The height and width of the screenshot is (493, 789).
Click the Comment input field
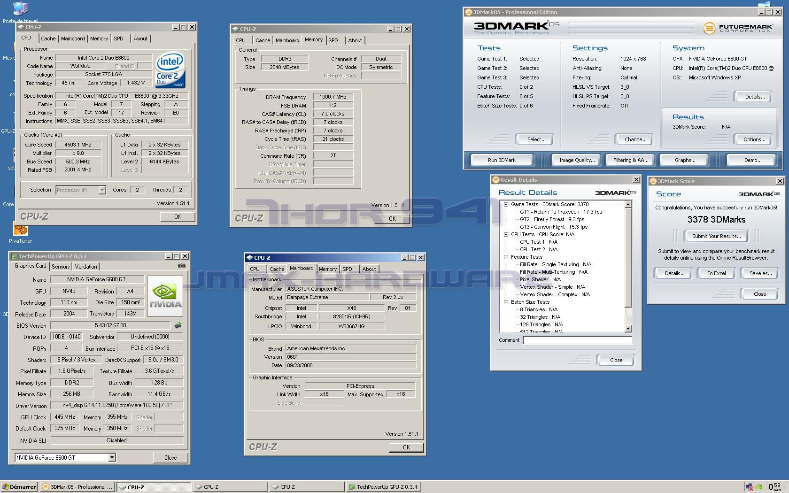pyautogui.click(x=578, y=340)
